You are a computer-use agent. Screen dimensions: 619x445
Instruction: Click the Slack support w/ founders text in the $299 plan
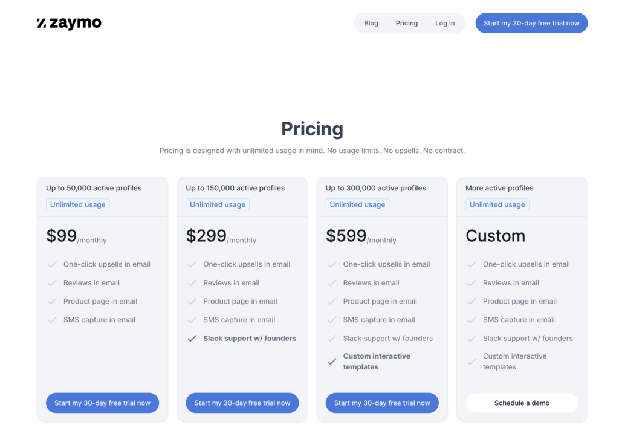coord(250,339)
